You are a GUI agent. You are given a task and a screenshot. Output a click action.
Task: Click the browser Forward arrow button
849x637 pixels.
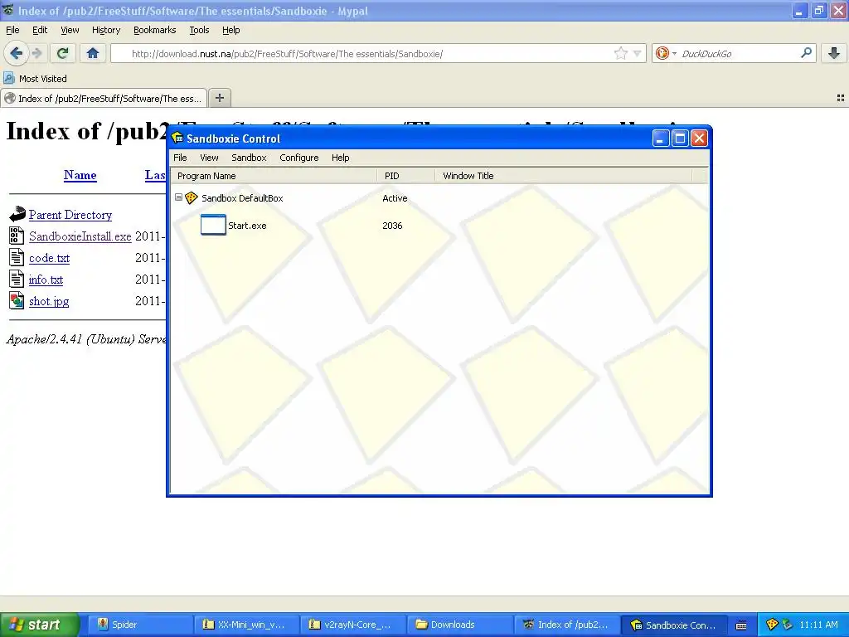click(x=36, y=53)
